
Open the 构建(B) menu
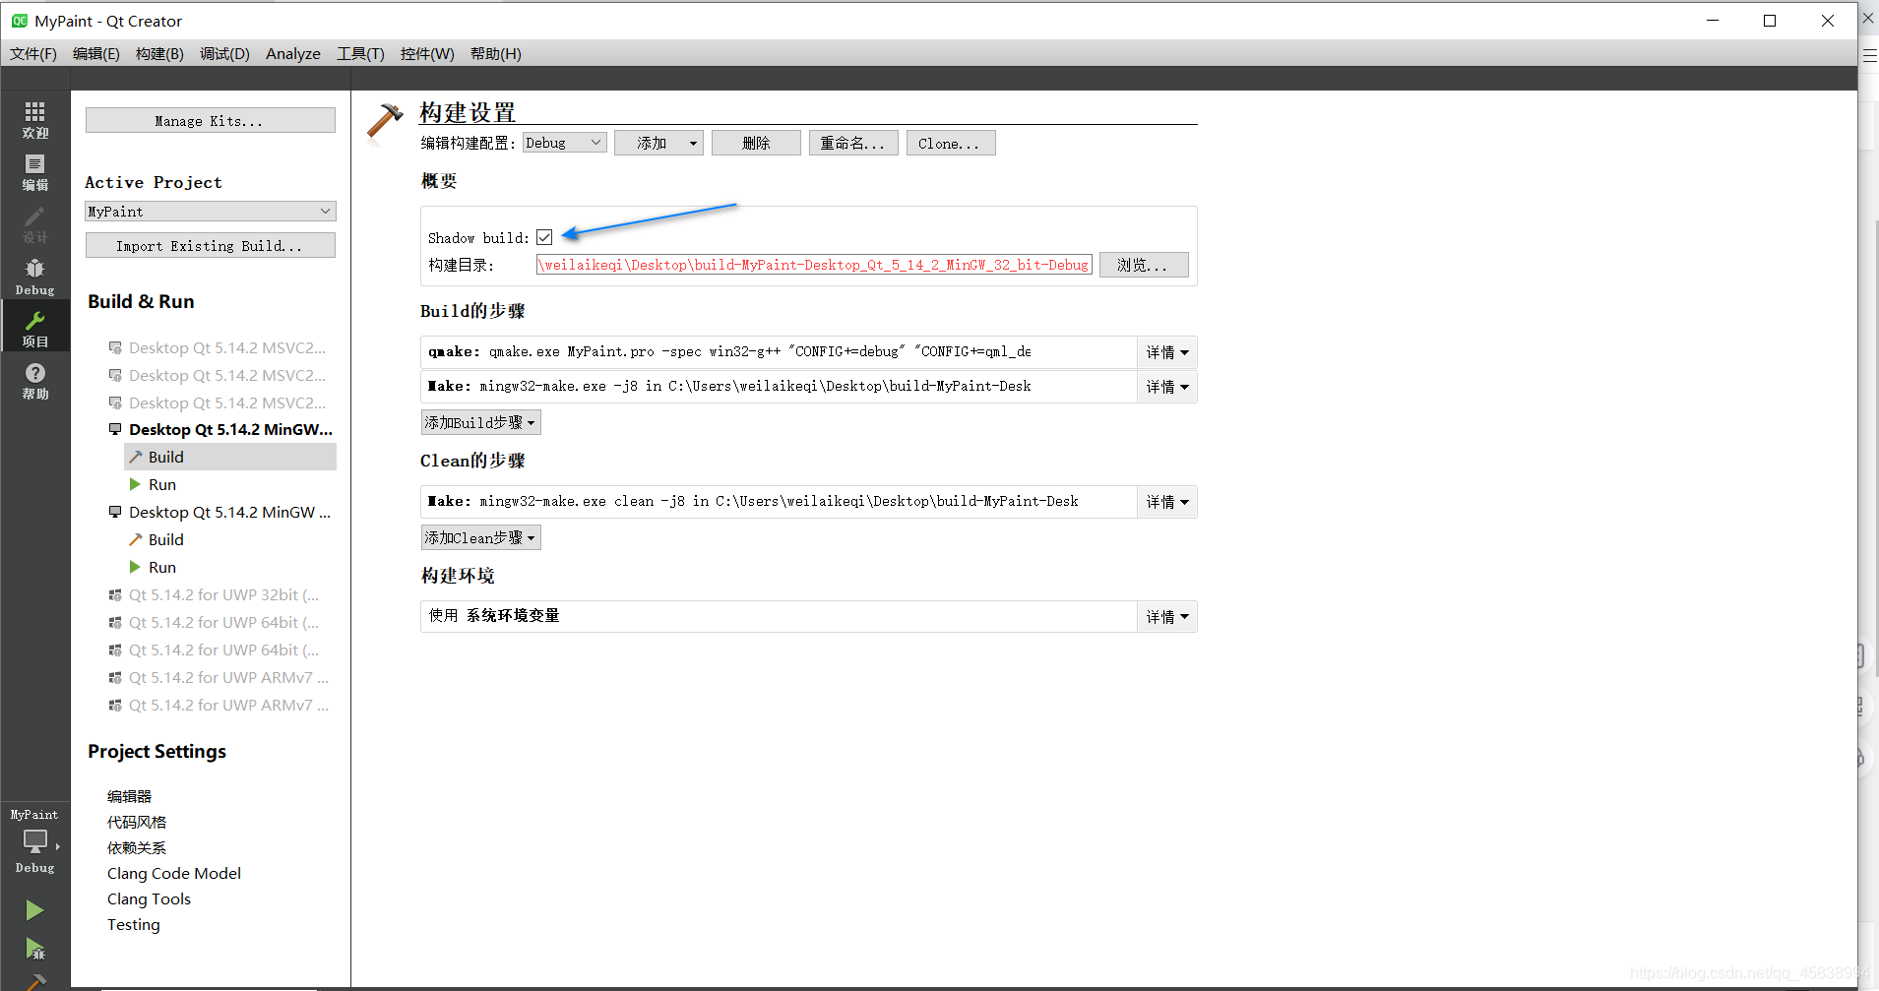click(x=159, y=53)
